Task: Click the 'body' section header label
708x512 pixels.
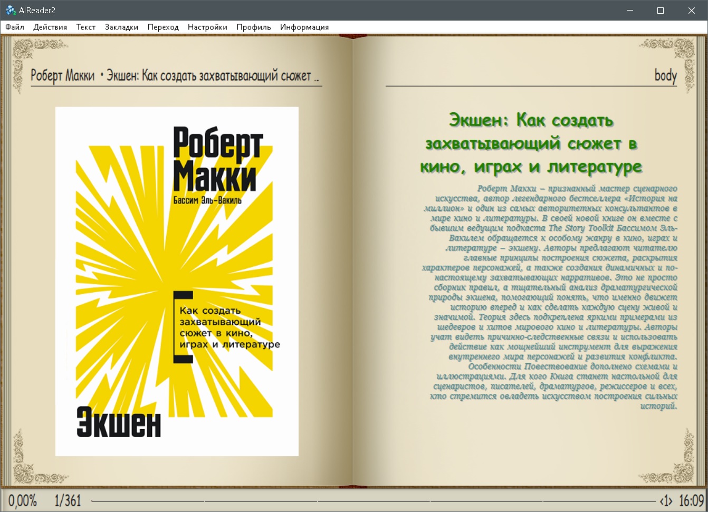Action: tap(665, 75)
